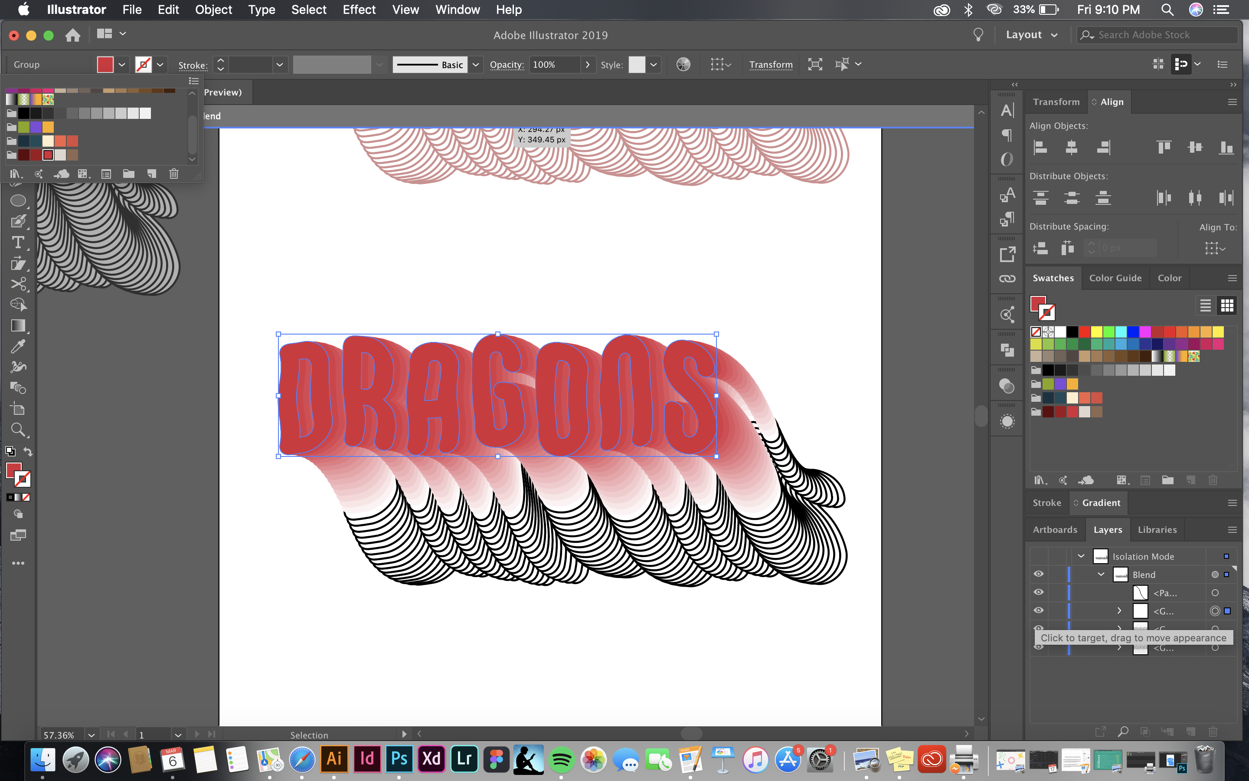This screenshot has height=781, width=1249.
Task: Open the zoom level dropdown at 57.36%
Action: (x=92, y=735)
